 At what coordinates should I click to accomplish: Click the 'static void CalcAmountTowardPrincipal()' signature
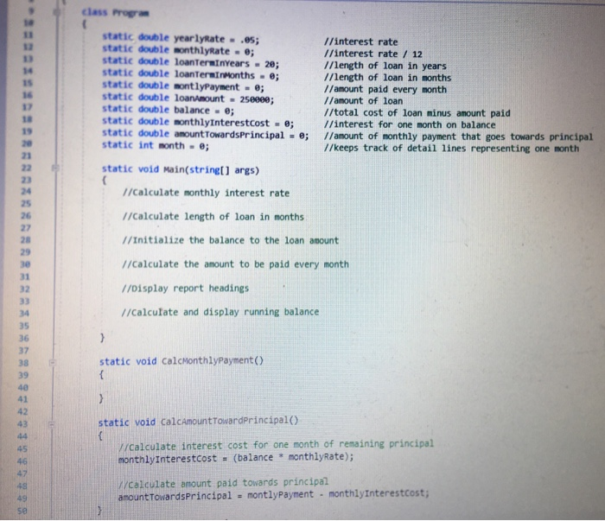point(198,422)
